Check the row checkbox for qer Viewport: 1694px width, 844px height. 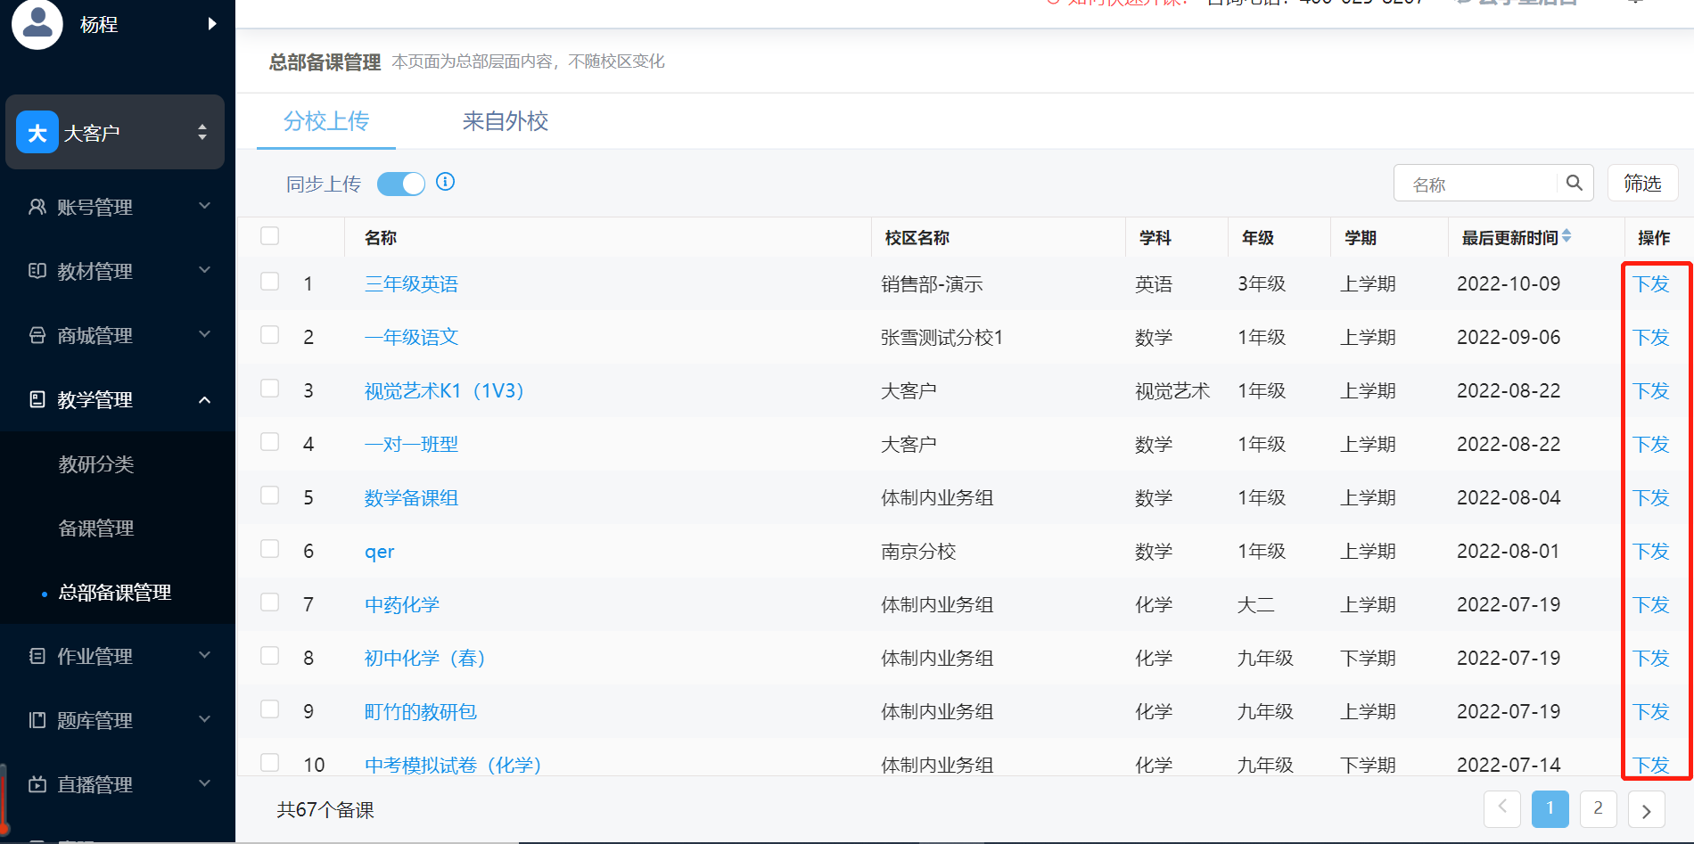[x=270, y=549]
